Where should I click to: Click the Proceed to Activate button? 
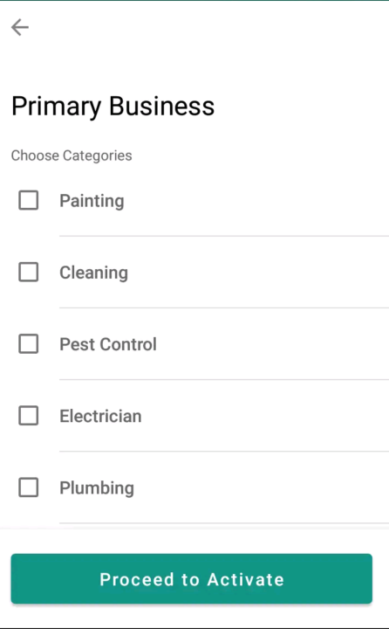192,579
